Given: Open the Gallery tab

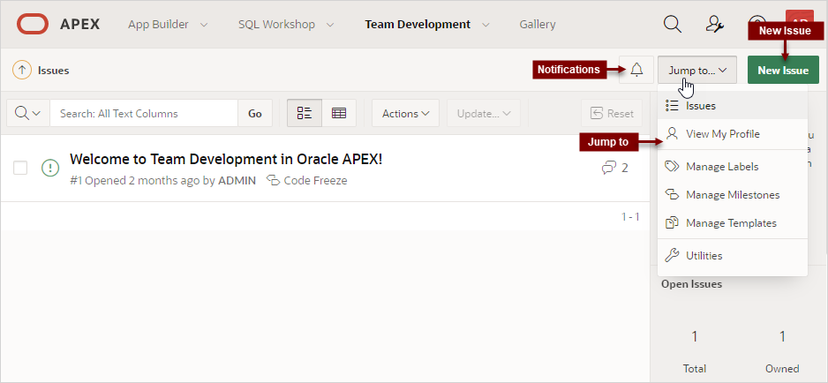Looking at the screenshot, I should [x=538, y=25].
